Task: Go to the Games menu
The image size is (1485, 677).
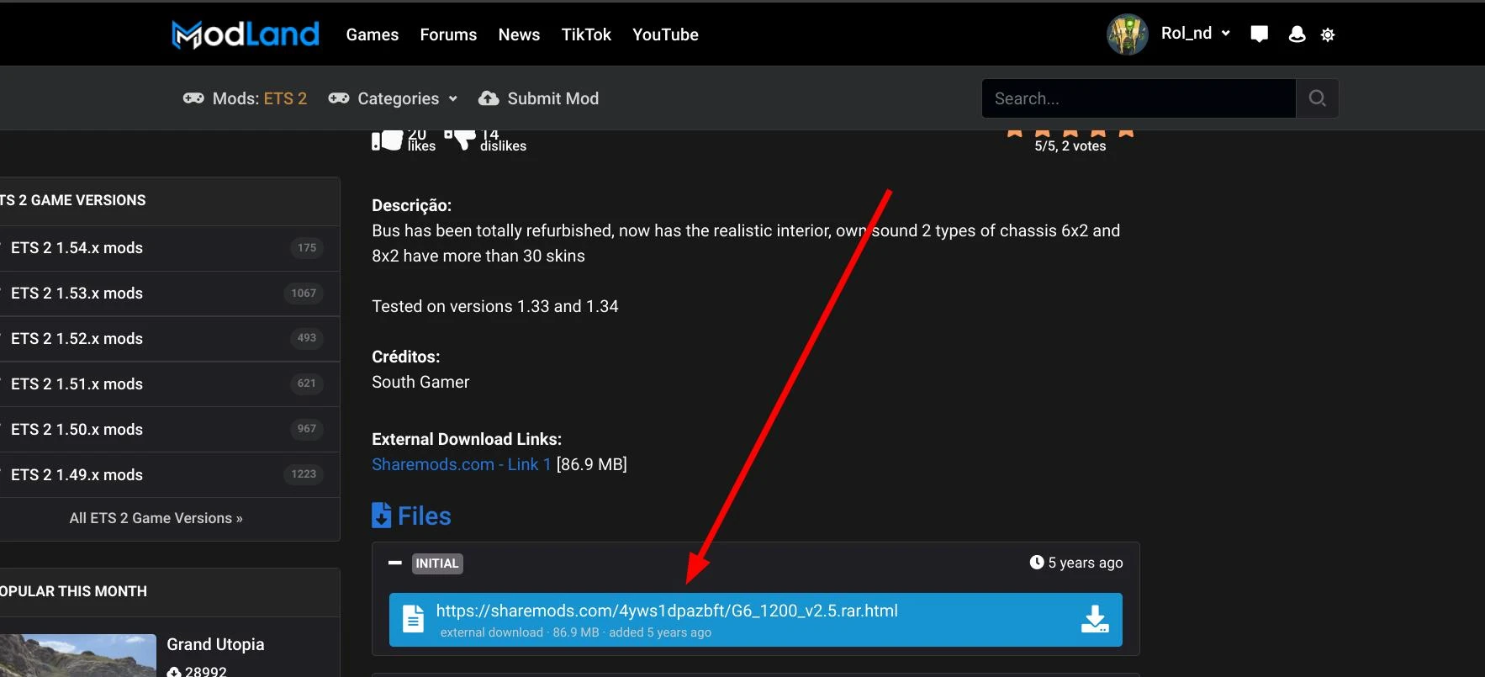Action: pos(373,34)
